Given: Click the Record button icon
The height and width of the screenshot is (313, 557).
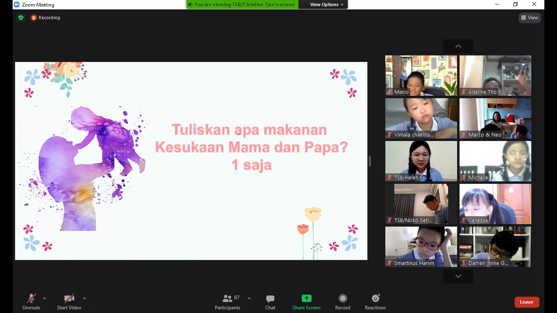Looking at the screenshot, I should [343, 298].
